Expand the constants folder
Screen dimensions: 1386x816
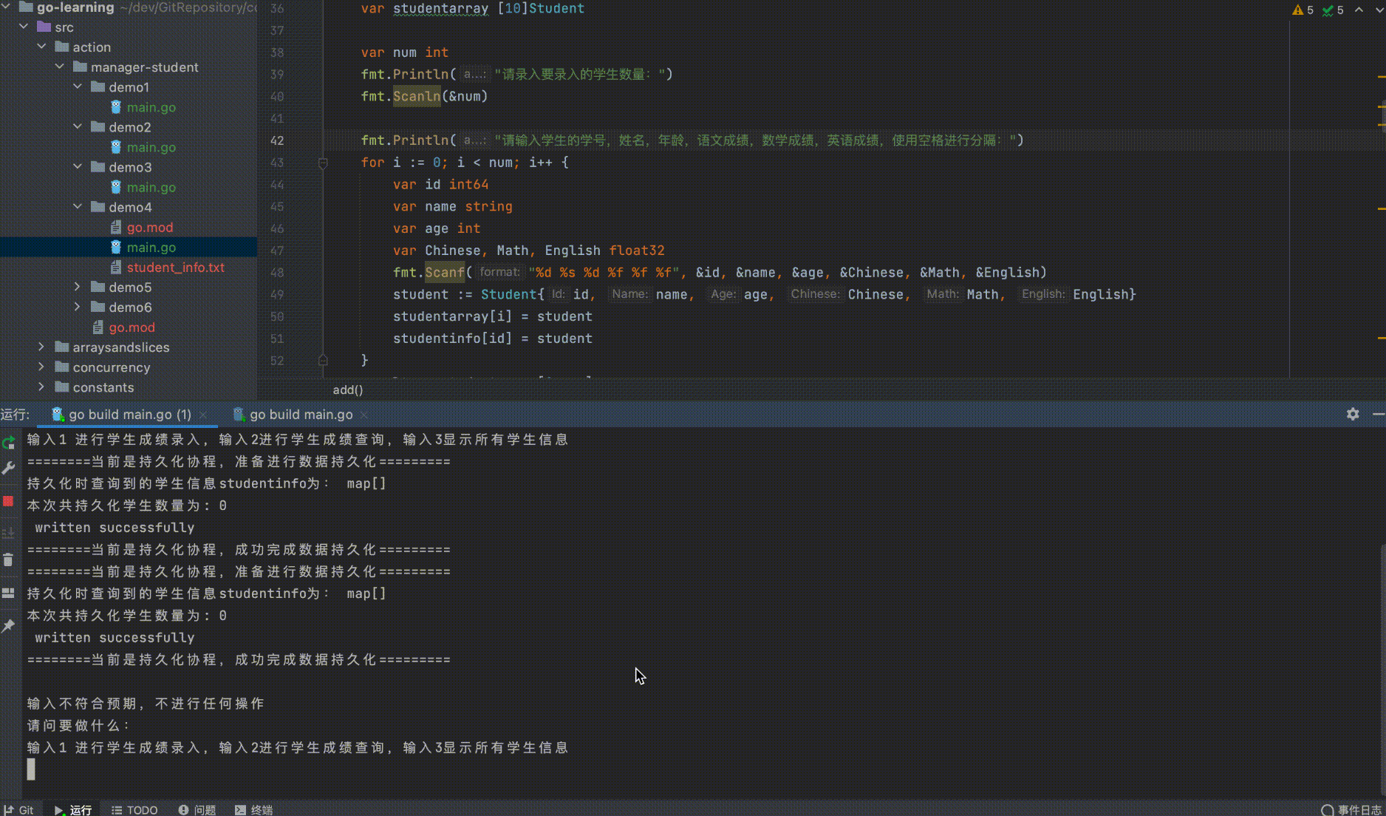click(41, 386)
